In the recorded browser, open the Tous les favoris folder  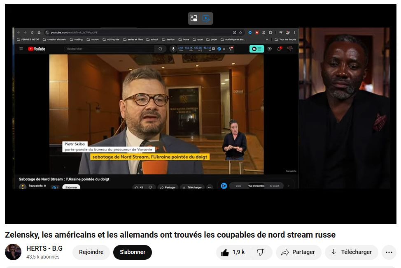click(285, 39)
